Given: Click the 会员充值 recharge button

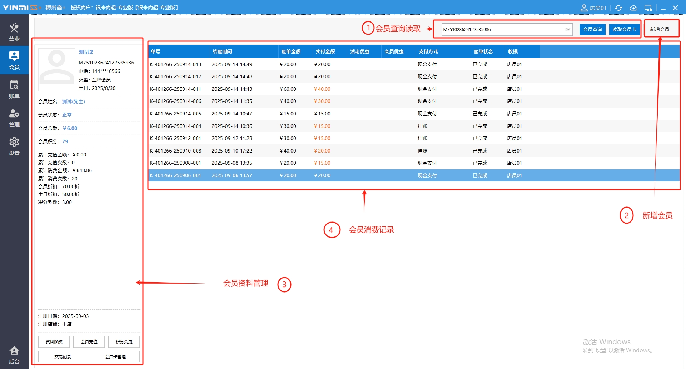Looking at the screenshot, I should [x=89, y=341].
